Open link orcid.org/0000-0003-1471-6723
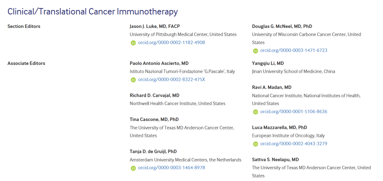This screenshot has height=181, width=383. (x=294, y=51)
